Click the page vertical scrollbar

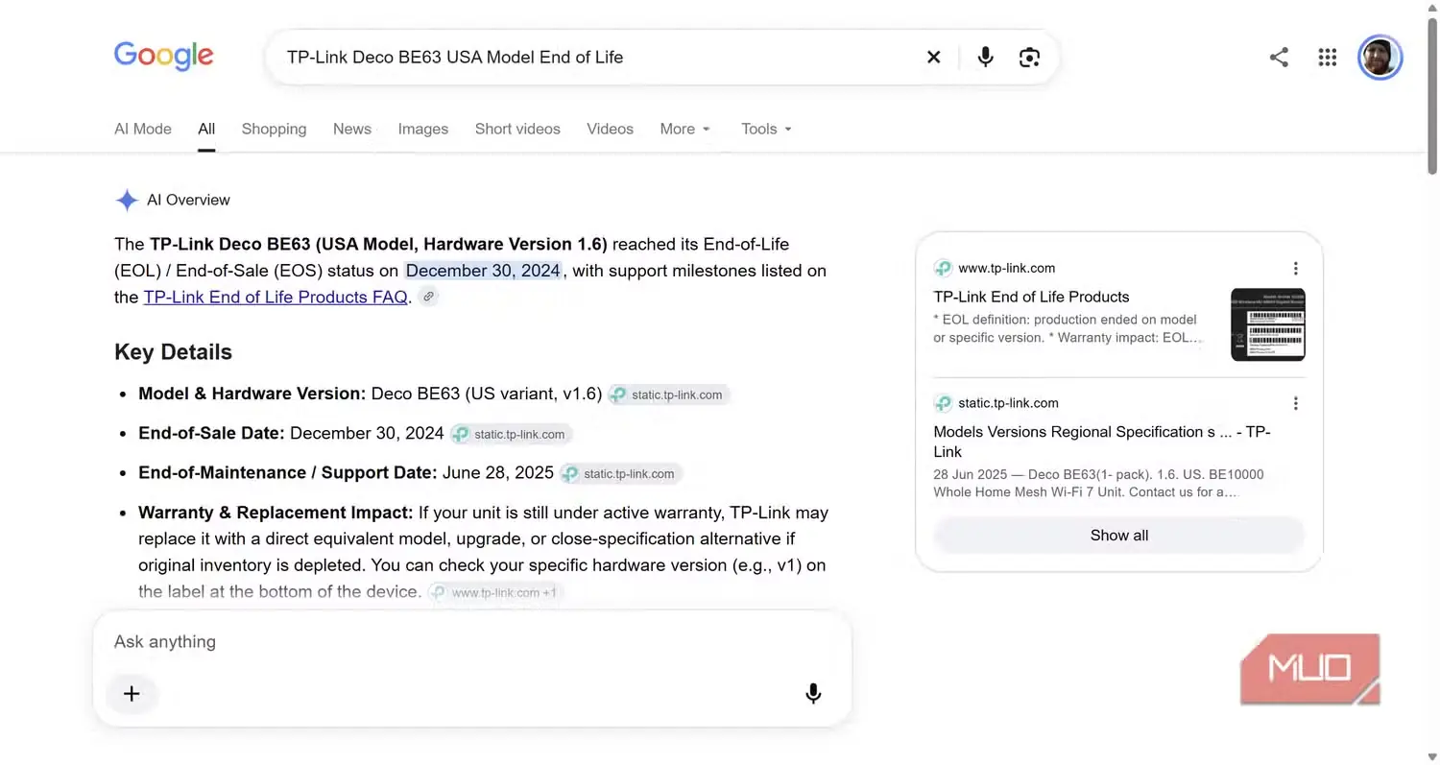(x=1432, y=94)
